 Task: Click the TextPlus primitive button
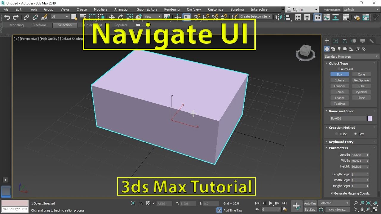pyautogui.click(x=340, y=104)
